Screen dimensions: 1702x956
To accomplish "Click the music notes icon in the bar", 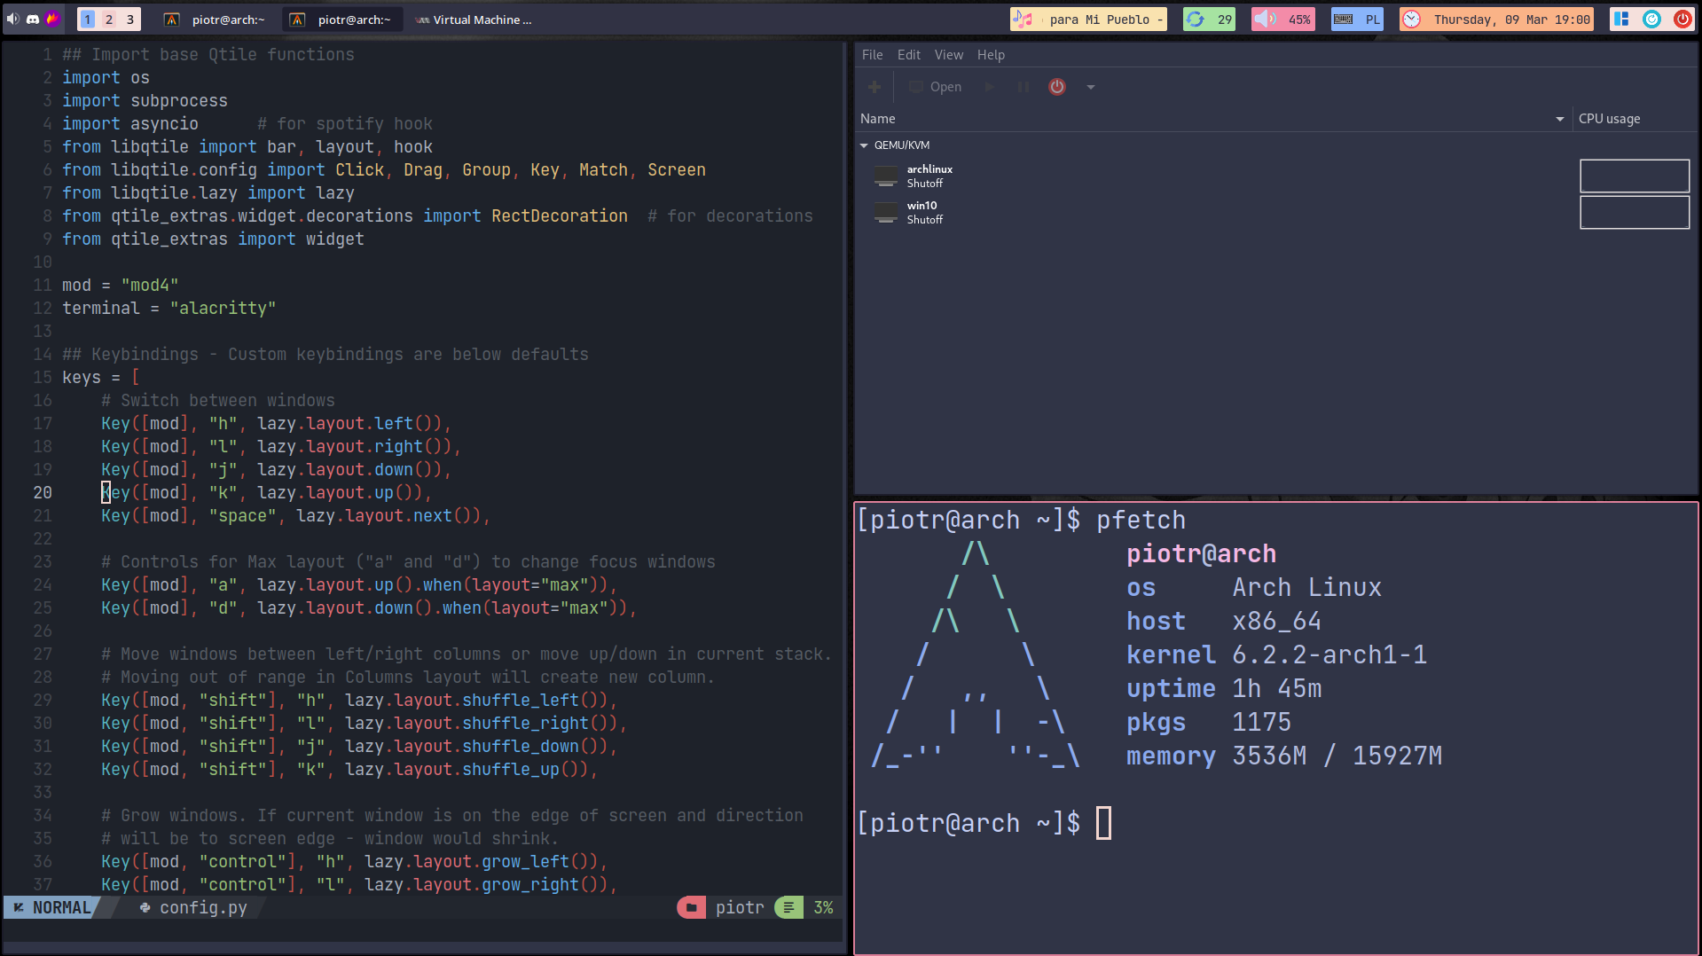I will pos(1023,20).
